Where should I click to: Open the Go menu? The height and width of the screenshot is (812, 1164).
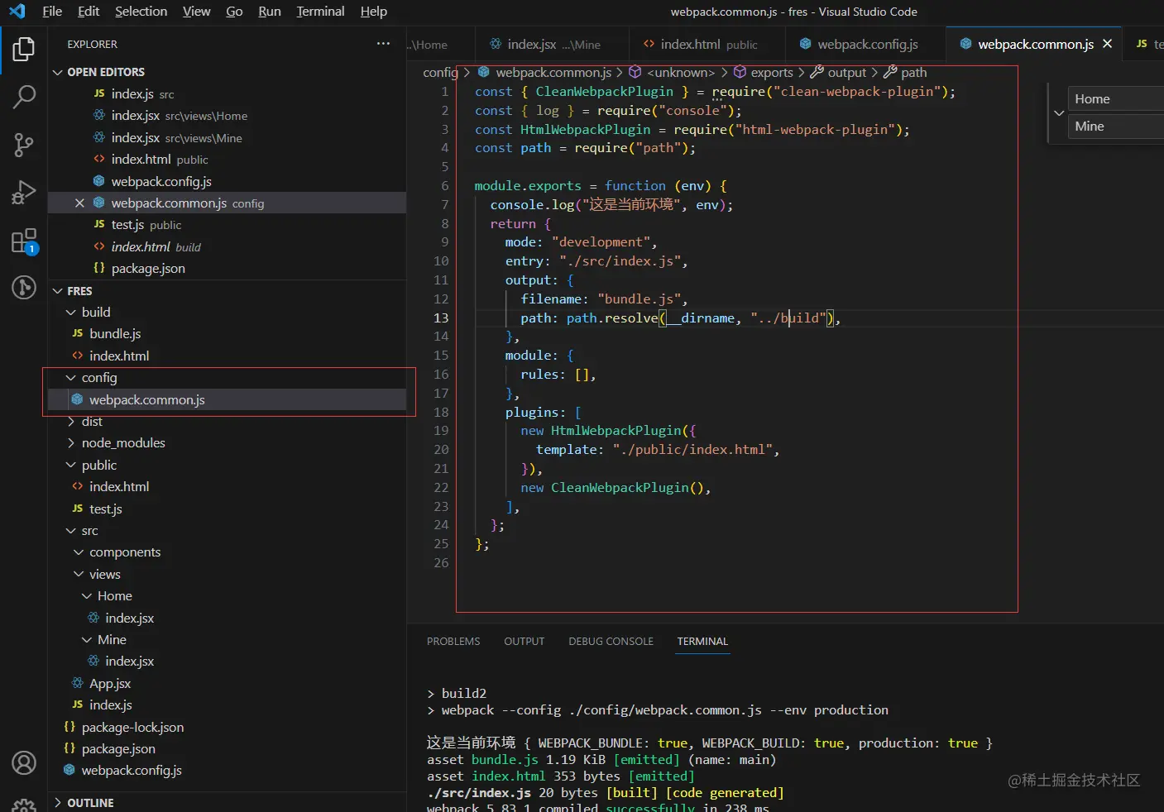234,12
